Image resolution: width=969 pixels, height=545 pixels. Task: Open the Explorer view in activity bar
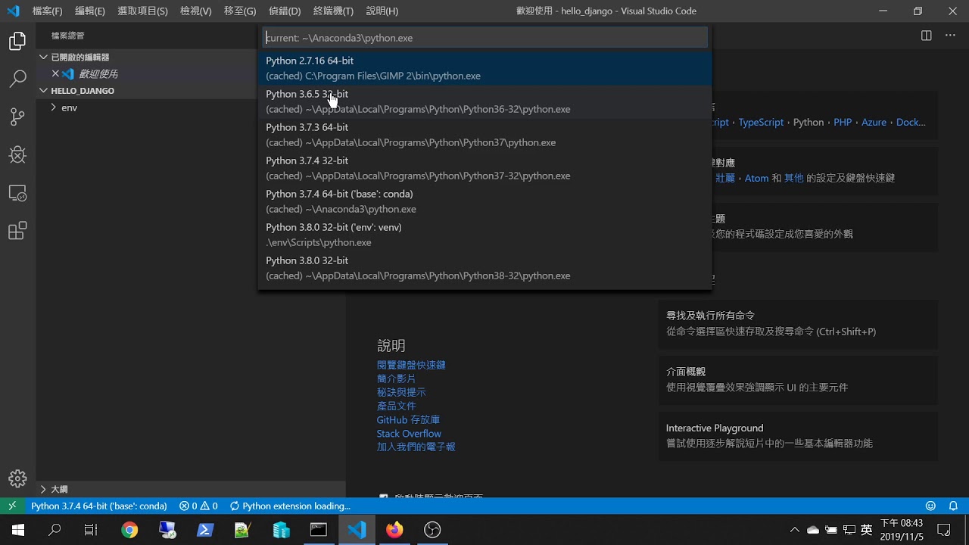coord(17,42)
